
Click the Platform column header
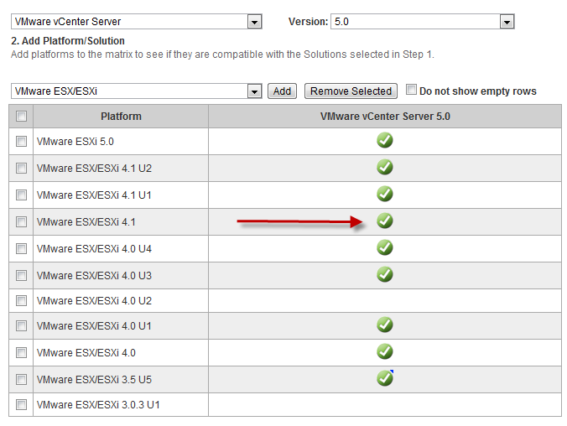(x=121, y=117)
